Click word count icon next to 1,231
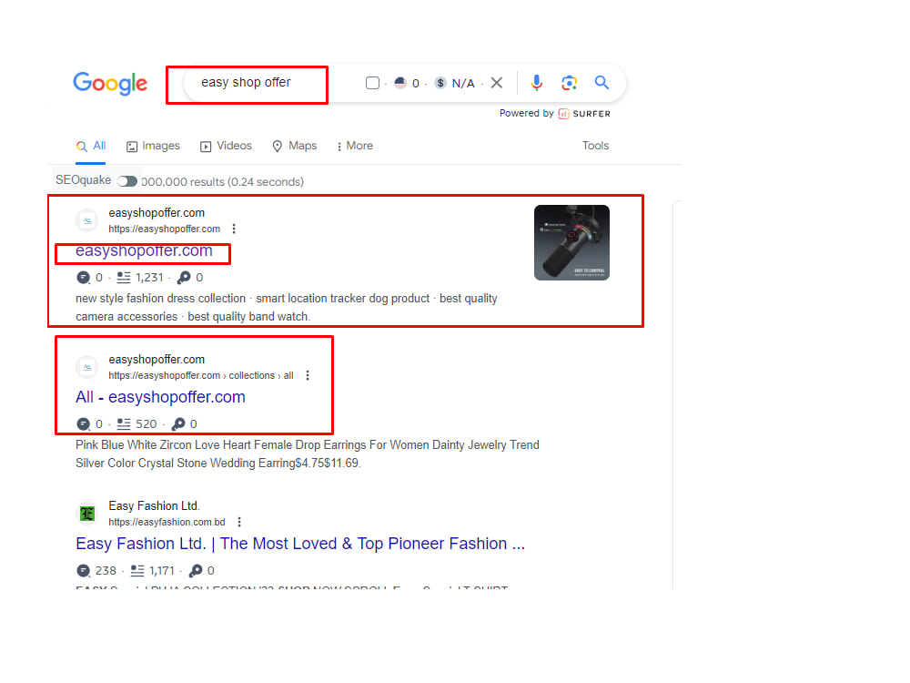 [x=124, y=278]
